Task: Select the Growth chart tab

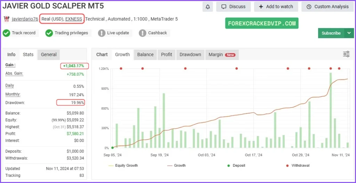Action: 122,55
